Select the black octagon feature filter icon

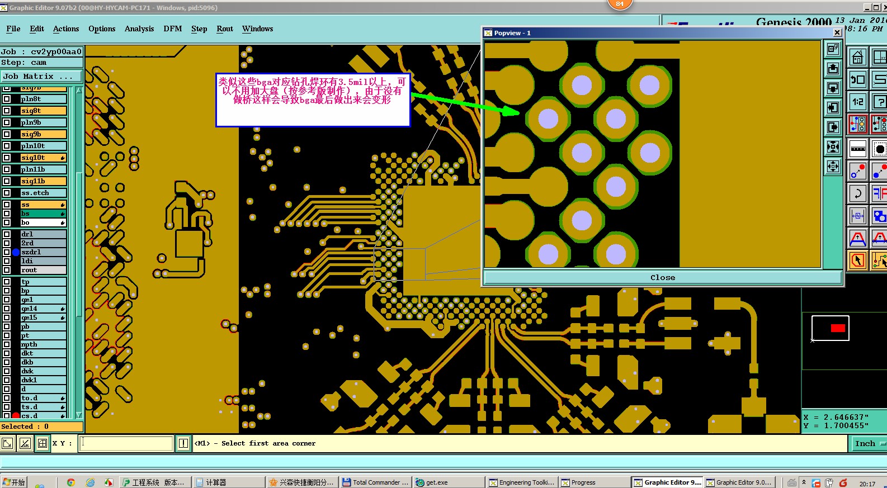(x=879, y=149)
